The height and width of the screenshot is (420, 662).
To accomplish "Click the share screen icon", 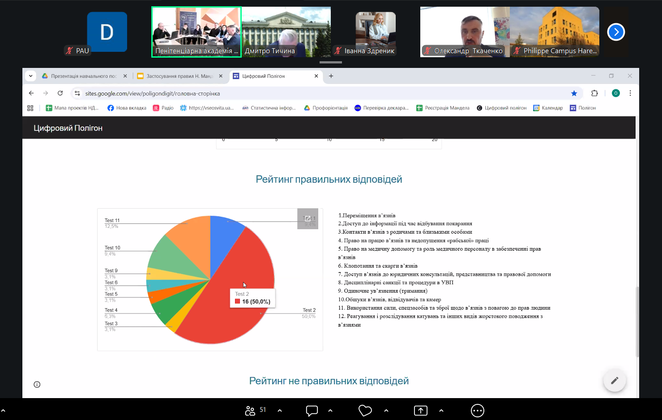I will tap(420, 411).
